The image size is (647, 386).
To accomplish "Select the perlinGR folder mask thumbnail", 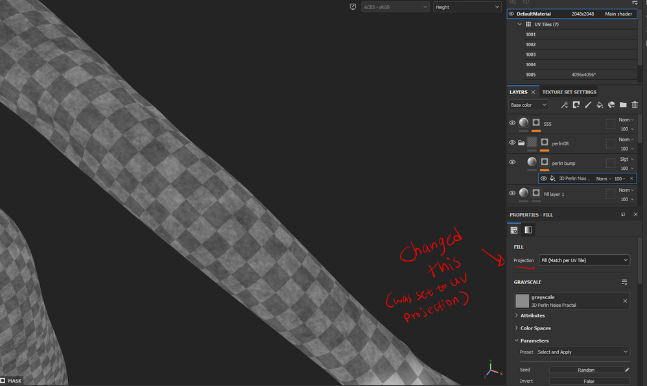I will 545,142.
